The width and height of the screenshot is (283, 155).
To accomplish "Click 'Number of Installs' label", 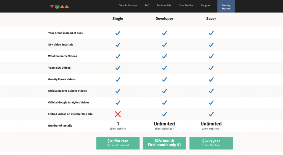I will click(60, 125).
